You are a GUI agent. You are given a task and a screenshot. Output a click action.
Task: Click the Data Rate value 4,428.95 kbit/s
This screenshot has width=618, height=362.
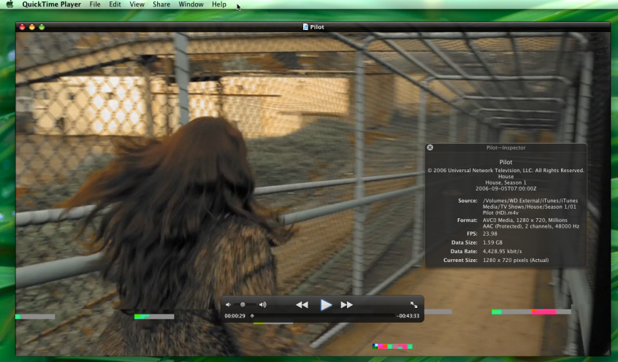(x=502, y=251)
